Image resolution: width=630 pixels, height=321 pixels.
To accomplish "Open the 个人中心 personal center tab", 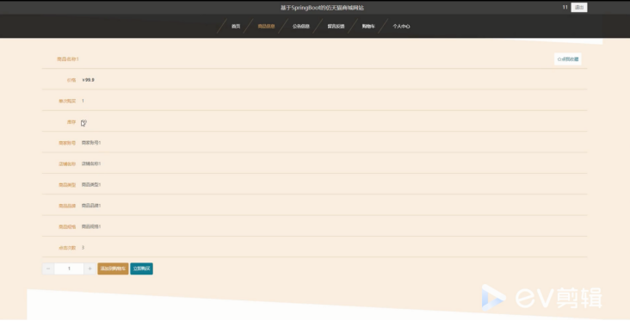I will pos(401,26).
